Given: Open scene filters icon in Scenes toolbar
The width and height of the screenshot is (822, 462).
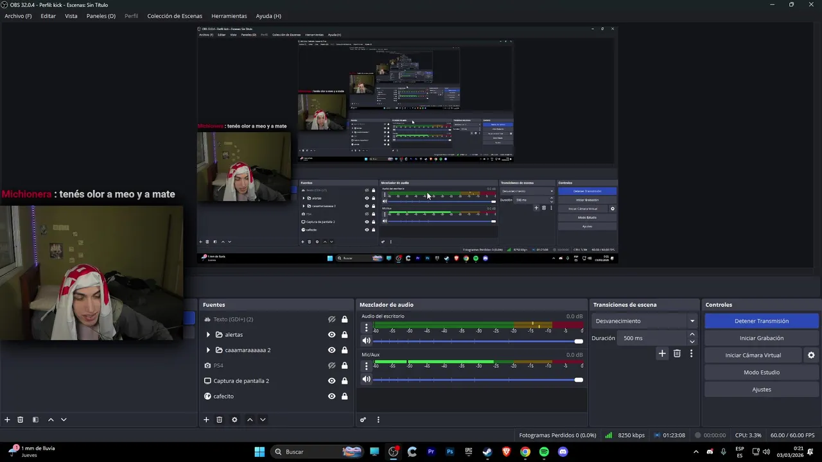Looking at the screenshot, I should 35,420.
